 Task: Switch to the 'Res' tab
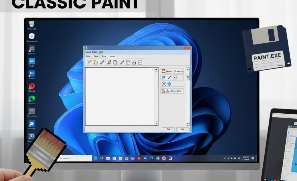tap(104, 56)
